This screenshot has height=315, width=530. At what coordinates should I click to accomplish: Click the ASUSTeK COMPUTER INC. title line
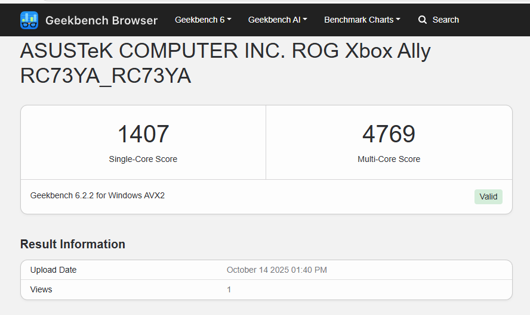click(x=225, y=51)
